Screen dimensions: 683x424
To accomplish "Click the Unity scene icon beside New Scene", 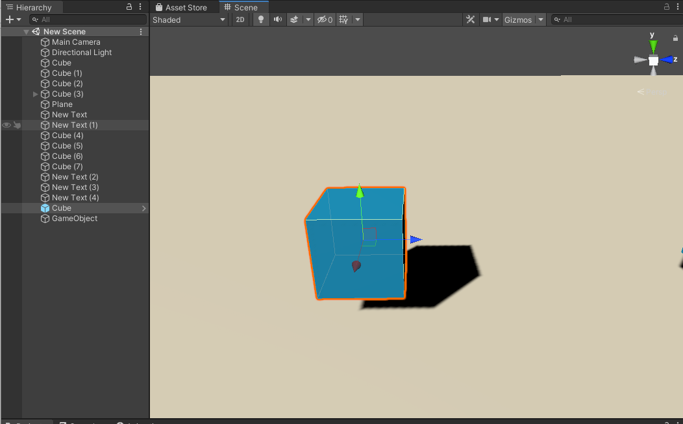I will pyautogui.click(x=36, y=32).
